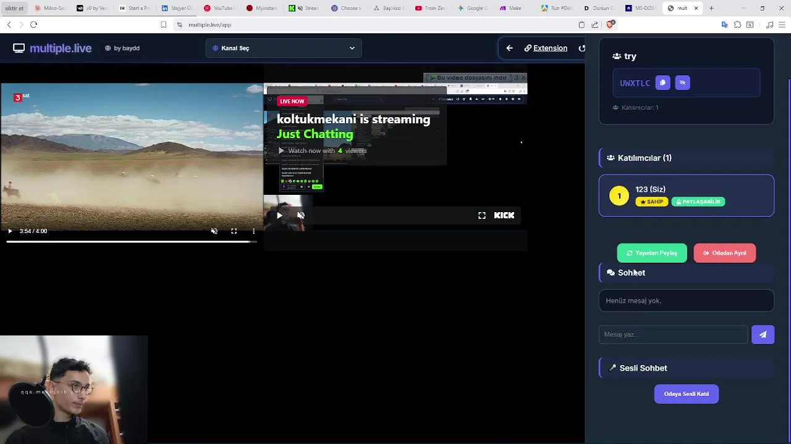Reload the page in browser toolbar
This screenshot has width=791, height=444.
tap(33, 25)
